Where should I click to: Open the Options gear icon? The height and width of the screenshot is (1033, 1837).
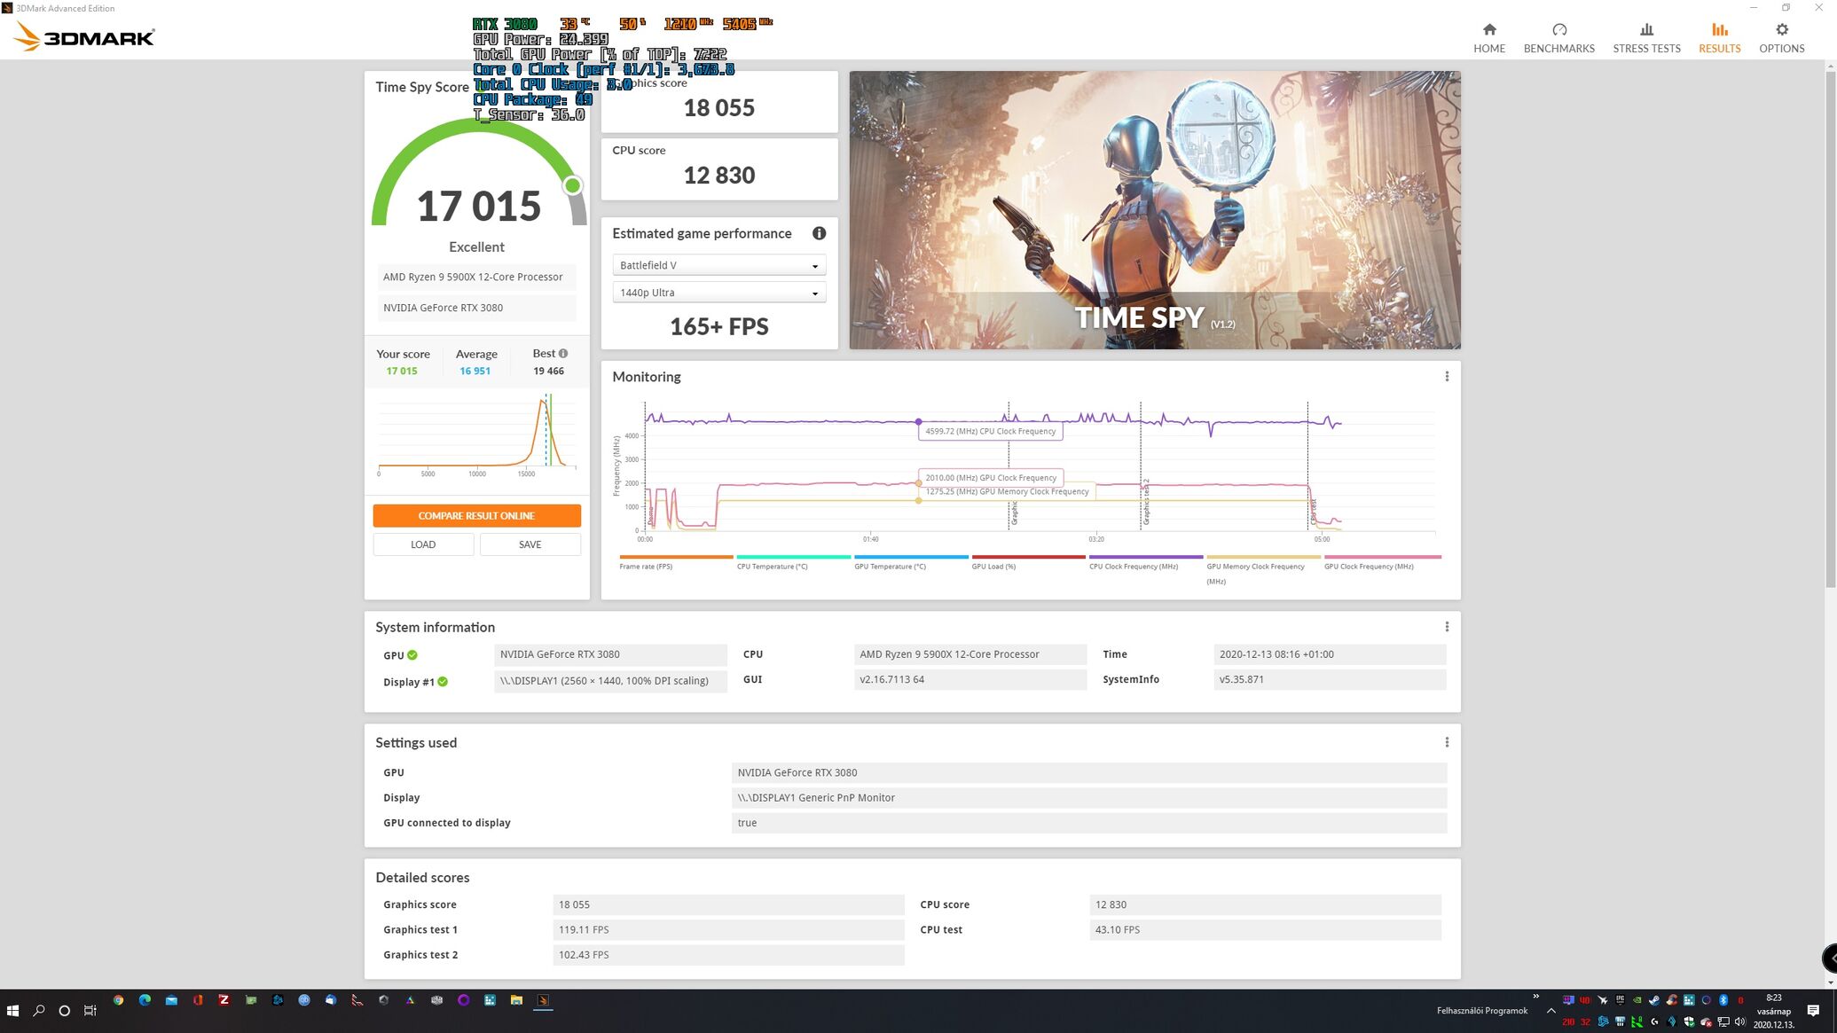pos(1781,30)
